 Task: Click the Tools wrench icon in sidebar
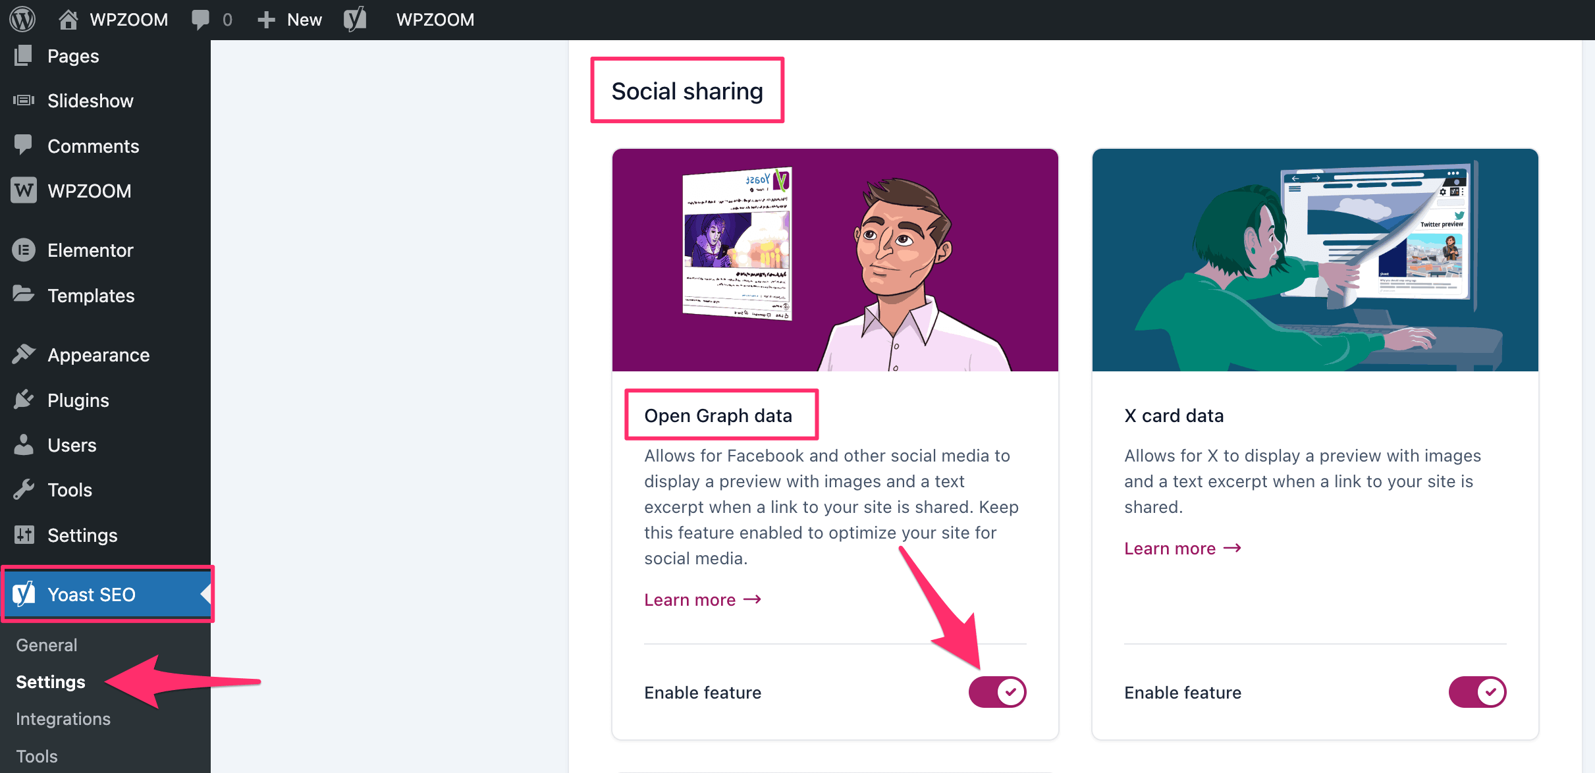tap(24, 489)
